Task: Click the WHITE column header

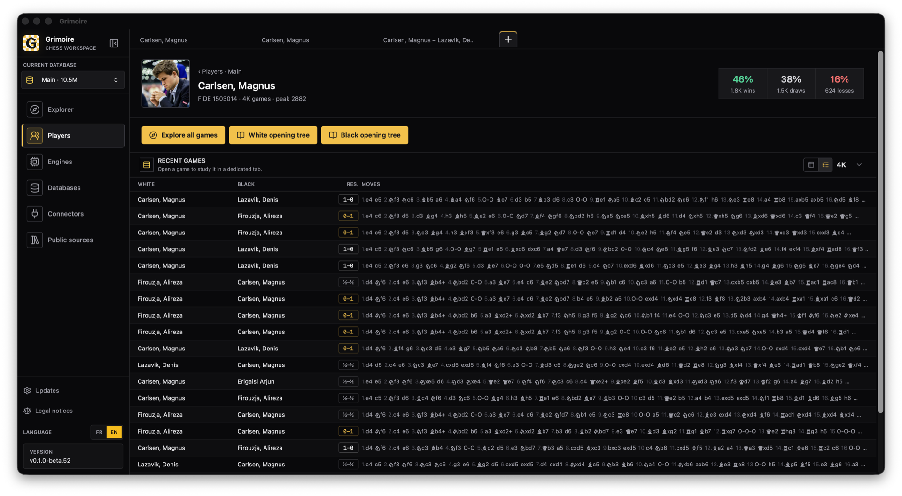Action: [146, 184]
